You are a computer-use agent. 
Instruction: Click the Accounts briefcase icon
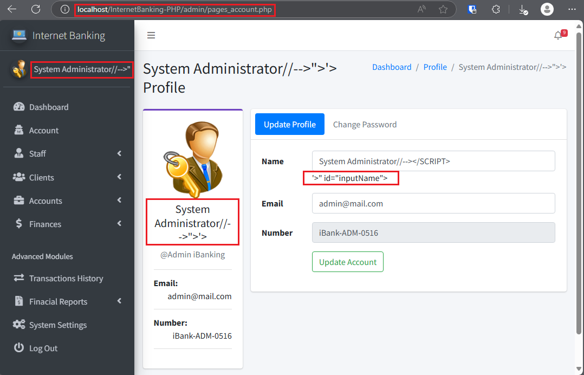[19, 201]
